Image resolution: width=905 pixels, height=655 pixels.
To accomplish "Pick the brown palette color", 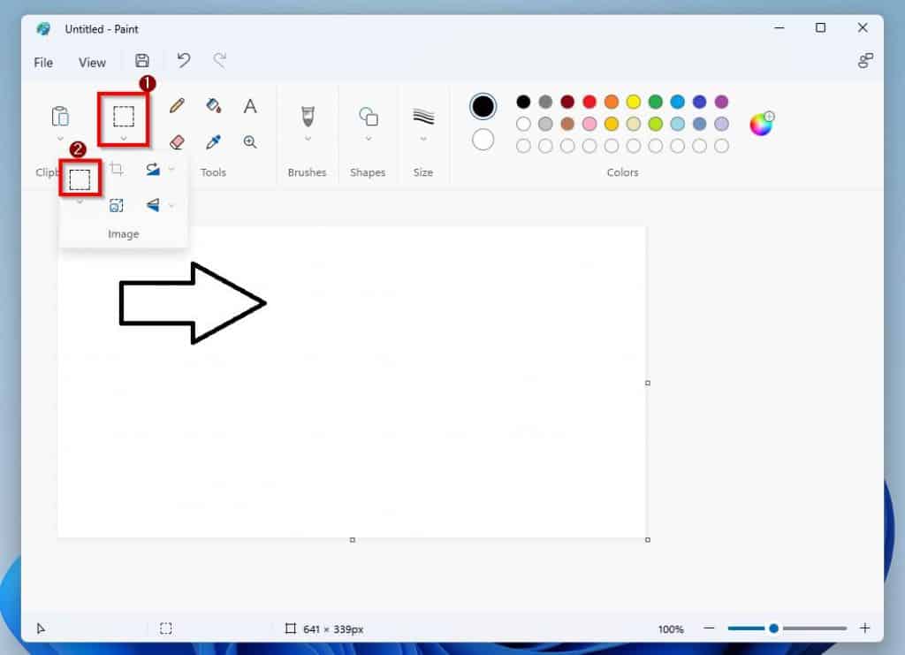I will pos(567,124).
